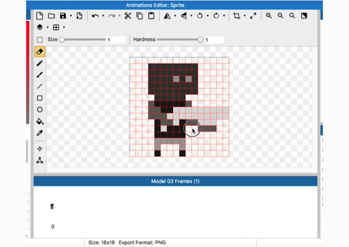Copy the selection
The image size is (349, 247).
tap(140, 16)
